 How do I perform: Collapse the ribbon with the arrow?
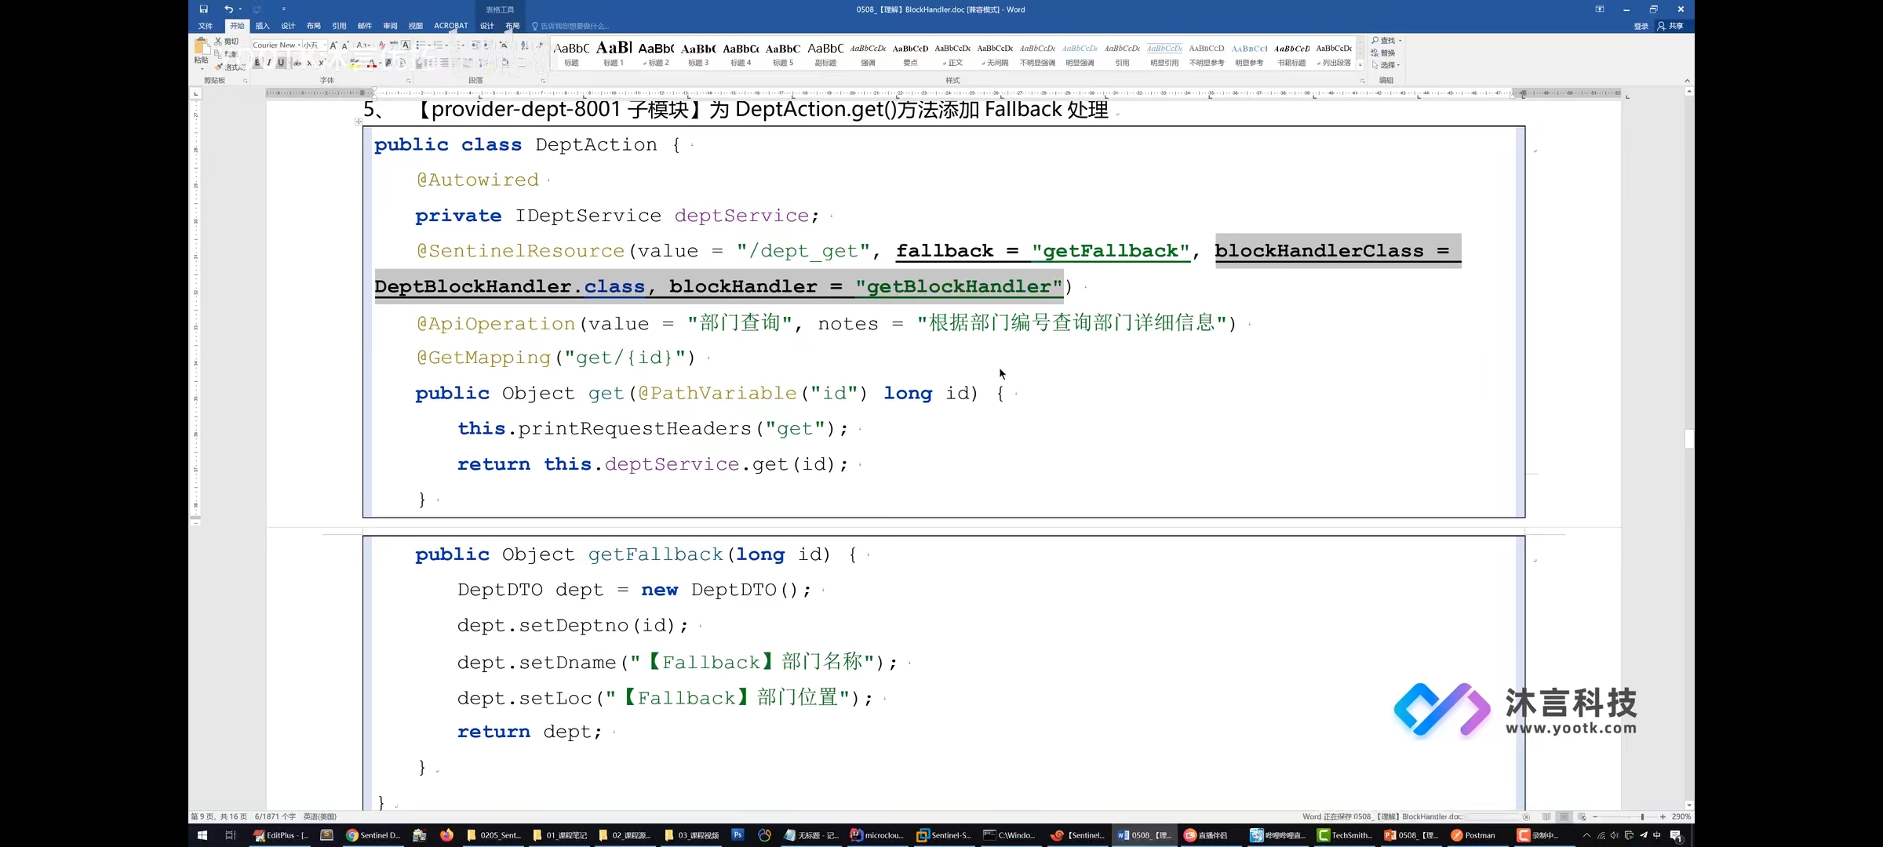[1687, 81]
